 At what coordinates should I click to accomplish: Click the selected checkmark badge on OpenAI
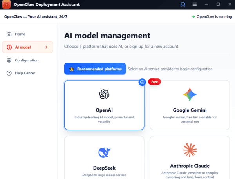(142, 82)
